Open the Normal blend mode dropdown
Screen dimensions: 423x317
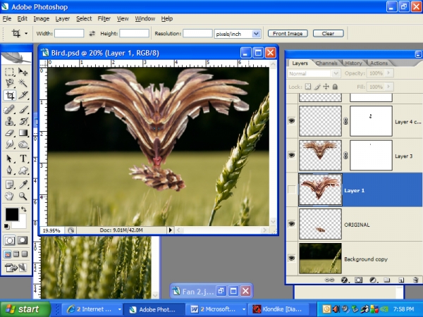click(336, 73)
